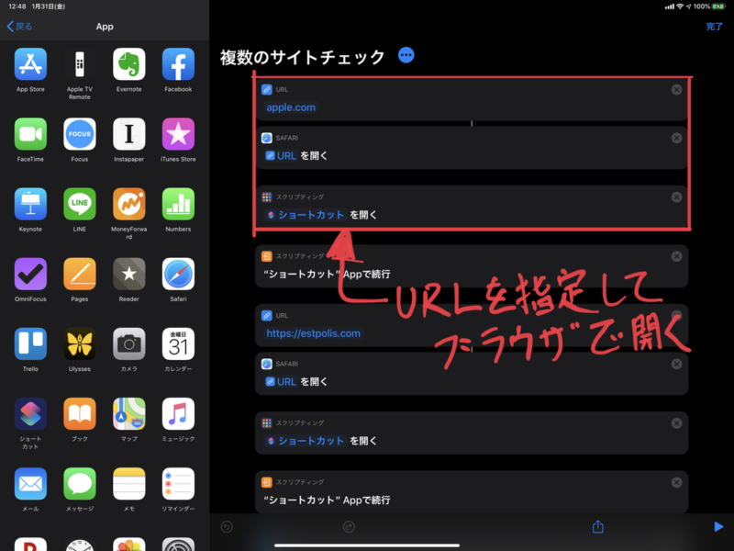The image size is (734, 551).
Task: Tap the URL variable in first Safari action
Action: pyautogui.click(x=281, y=155)
